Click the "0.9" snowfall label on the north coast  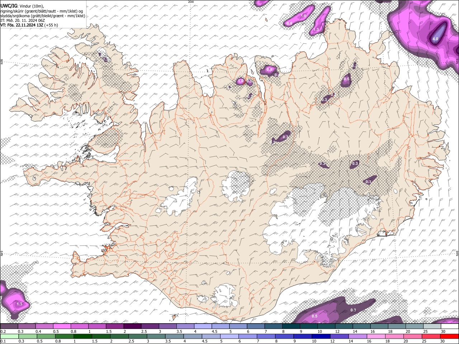tap(270, 69)
